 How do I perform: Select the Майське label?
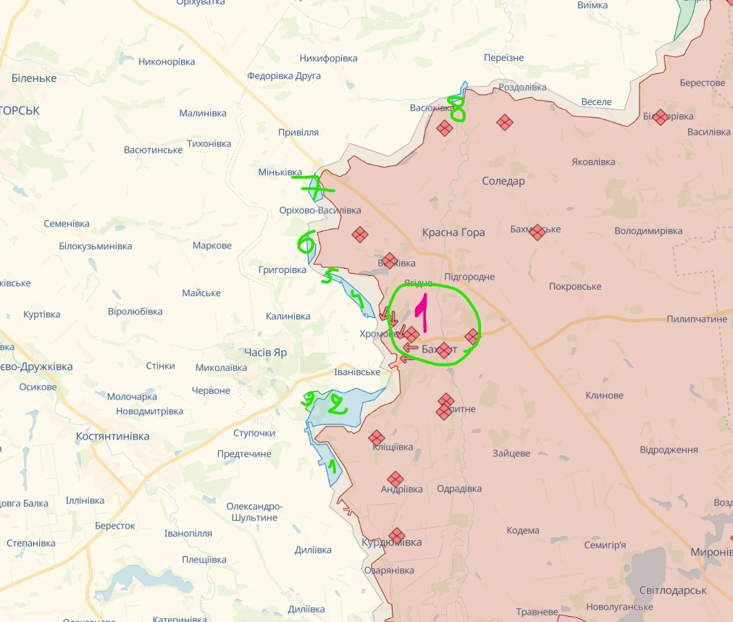click(x=201, y=293)
